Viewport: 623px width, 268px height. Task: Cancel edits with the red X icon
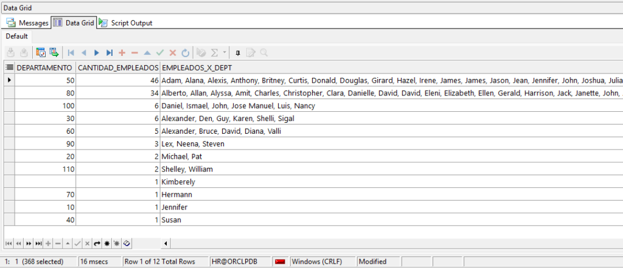pyautogui.click(x=173, y=53)
